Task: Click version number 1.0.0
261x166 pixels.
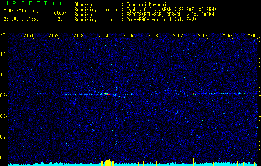Action: [56, 4]
